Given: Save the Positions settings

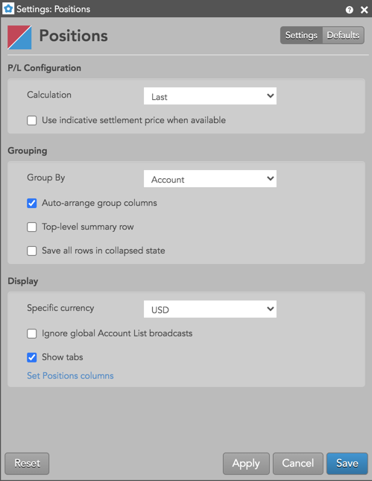Looking at the screenshot, I should click(x=347, y=464).
